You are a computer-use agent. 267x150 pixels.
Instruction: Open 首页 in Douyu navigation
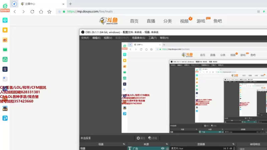[134, 21]
